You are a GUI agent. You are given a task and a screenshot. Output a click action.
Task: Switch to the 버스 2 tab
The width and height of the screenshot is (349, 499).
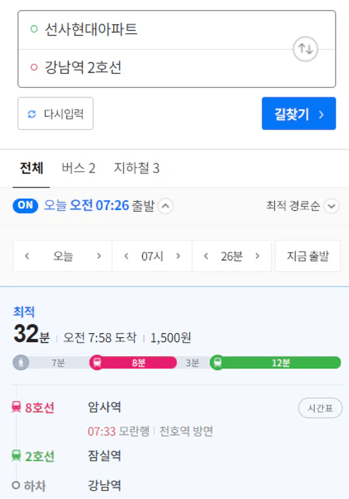point(79,168)
